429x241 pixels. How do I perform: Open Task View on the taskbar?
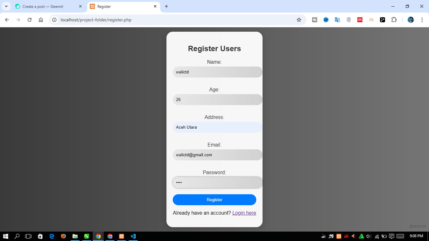[x=29, y=236]
